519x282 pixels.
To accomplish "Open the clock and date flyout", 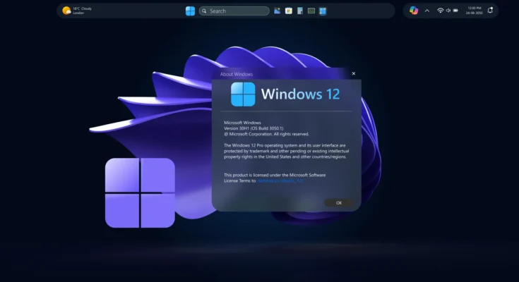I will coord(475,11).
